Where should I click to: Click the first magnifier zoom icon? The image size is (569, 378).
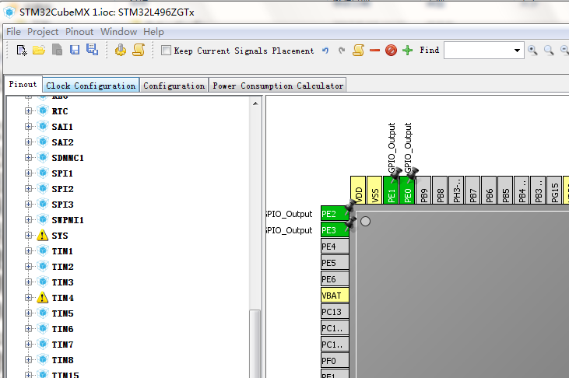tap(532, 50)
